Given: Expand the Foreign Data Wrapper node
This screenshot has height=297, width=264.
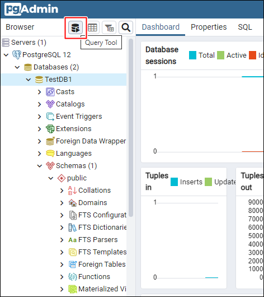Looking at the screenshot, I should point(39,141).
